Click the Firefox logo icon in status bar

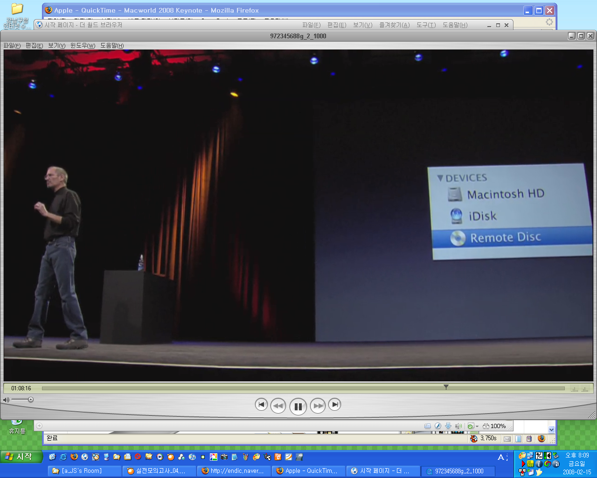pyautogui.click(x=541, y=438)
